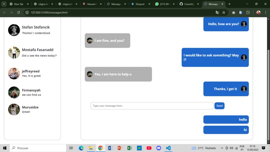Expand the tab search dropdown arrow
The height and width of the screenshot is (152, 270).
pos(4,4)
